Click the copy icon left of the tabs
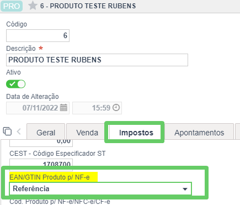This screenshot has width=240, height=205. point(7,132)
